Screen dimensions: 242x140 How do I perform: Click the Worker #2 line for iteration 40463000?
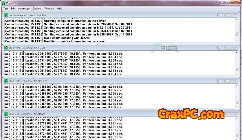click(x=63, y=97)
